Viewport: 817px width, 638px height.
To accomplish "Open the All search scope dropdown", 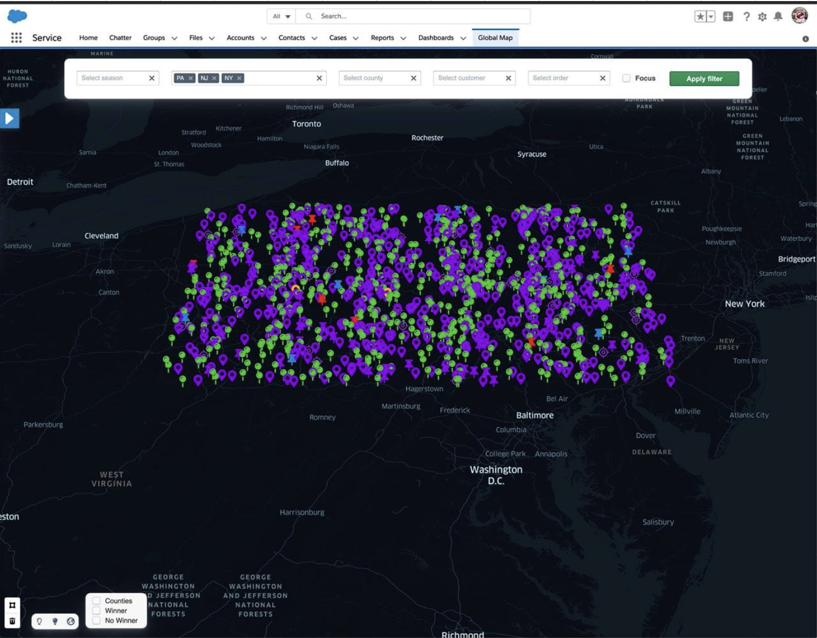I will [x=281, y=16].
